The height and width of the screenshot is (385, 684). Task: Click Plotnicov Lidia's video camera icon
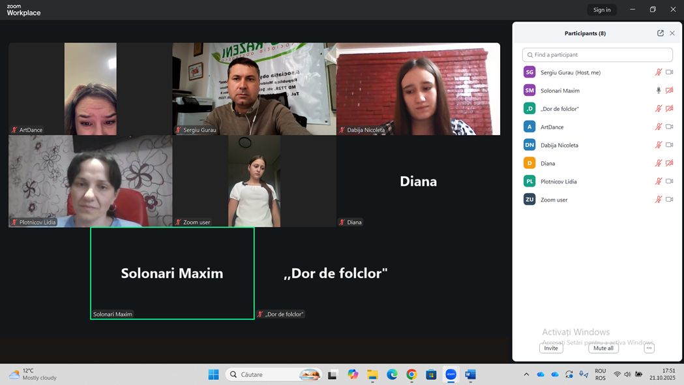pos(669,181)
